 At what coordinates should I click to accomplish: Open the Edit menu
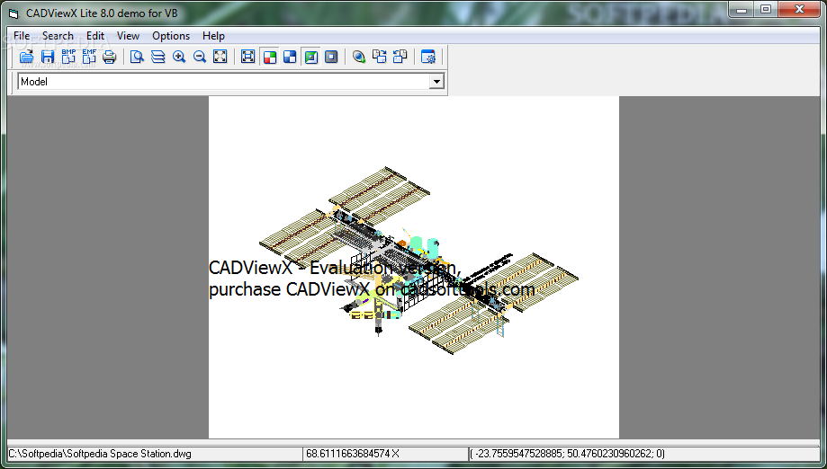[x=95, y=36]
